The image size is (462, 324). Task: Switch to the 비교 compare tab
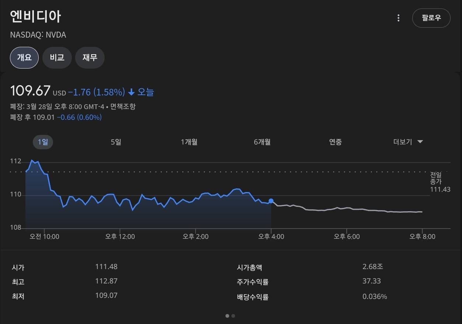click(57, 58)
